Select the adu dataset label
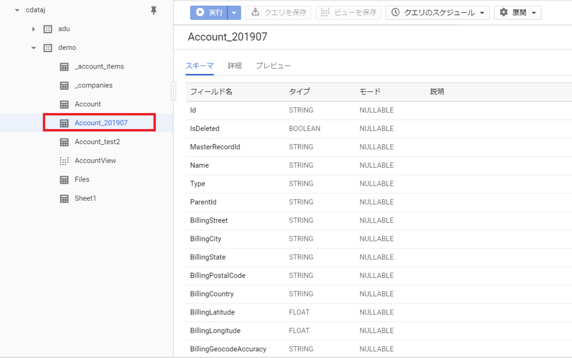The height and width of the screenshot is (358, 572). [64, 29]
